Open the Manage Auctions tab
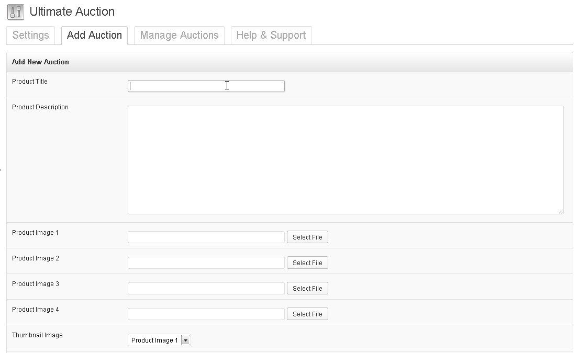This screenshot has width=579, height=353. click(x=179, y=36)
